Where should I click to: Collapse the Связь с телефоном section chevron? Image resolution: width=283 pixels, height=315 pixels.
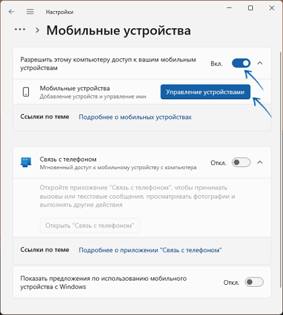coord(260,162)
